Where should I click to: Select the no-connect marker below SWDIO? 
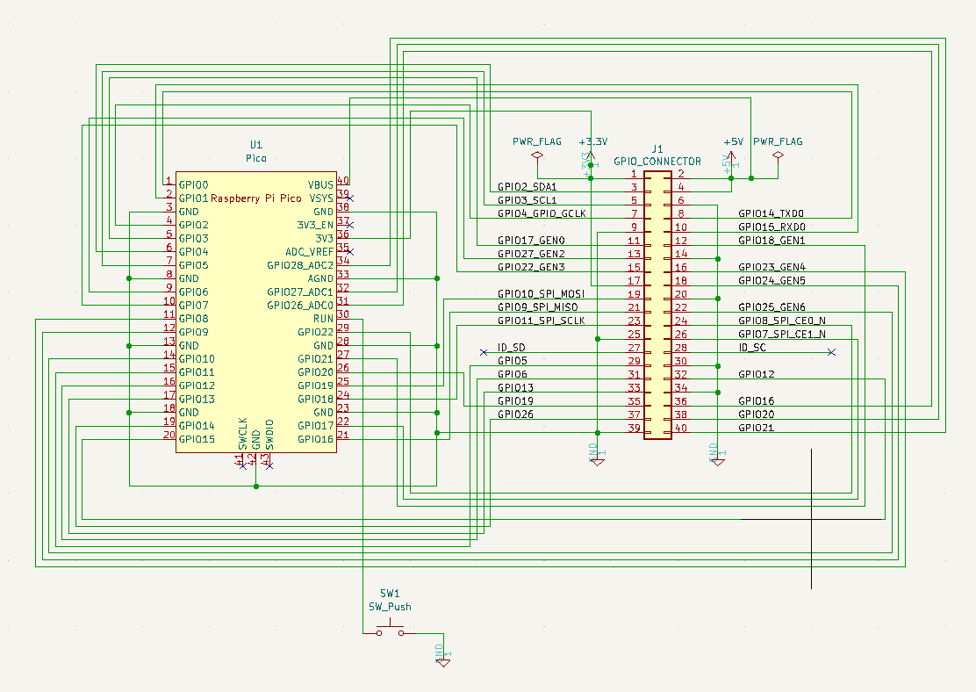coord(269,465)
